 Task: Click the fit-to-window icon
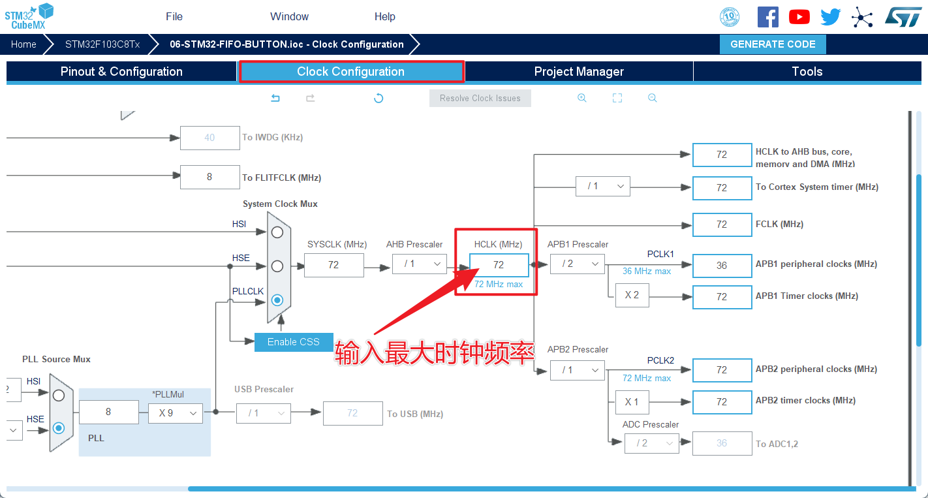[617, 97]
